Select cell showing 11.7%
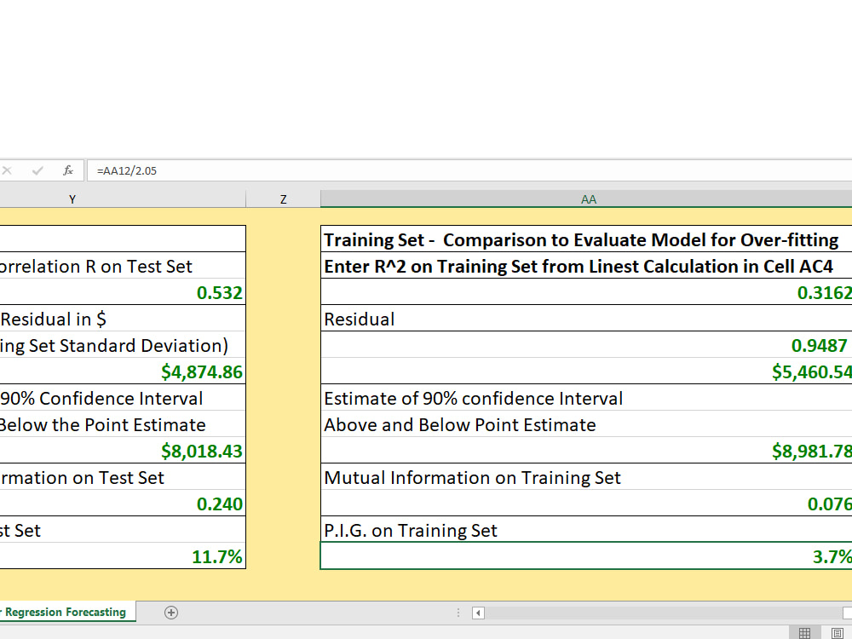Viewport: 852px width, 639px height. tap(123, 556)
